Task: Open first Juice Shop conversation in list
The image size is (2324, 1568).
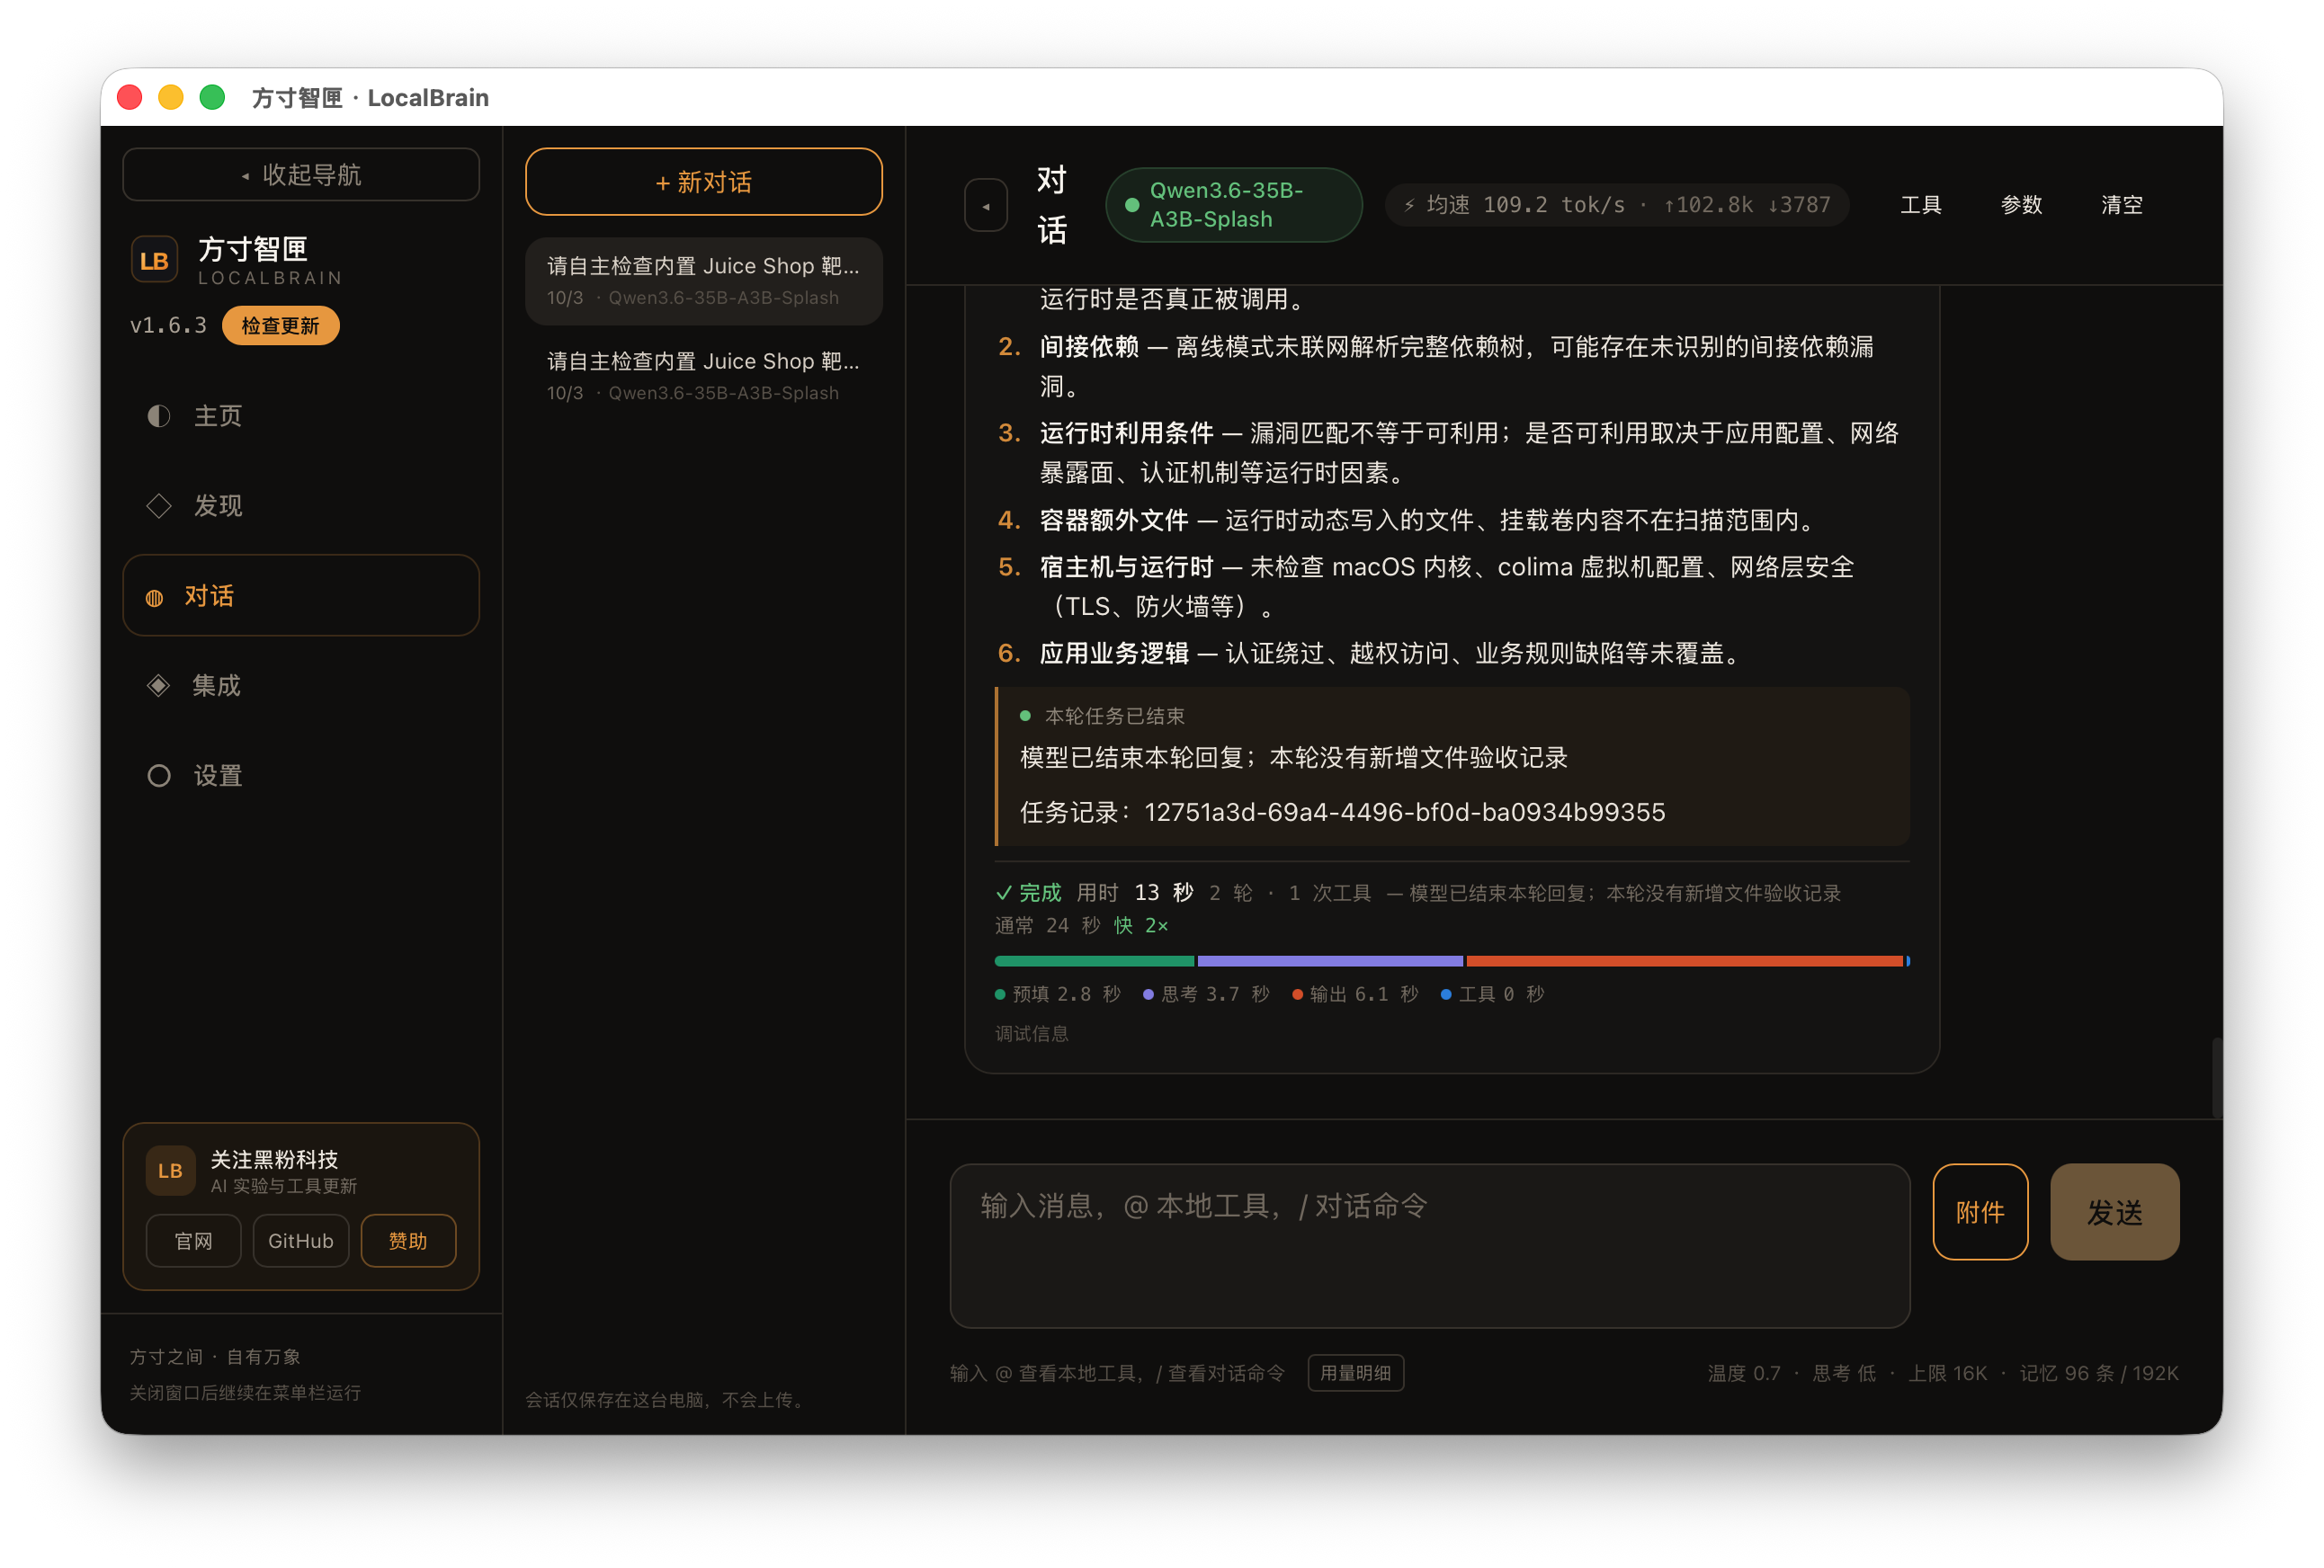Action: [x=704, y=281]
